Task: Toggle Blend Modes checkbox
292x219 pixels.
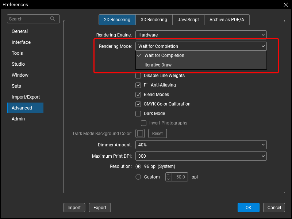Action: point(138,95)
